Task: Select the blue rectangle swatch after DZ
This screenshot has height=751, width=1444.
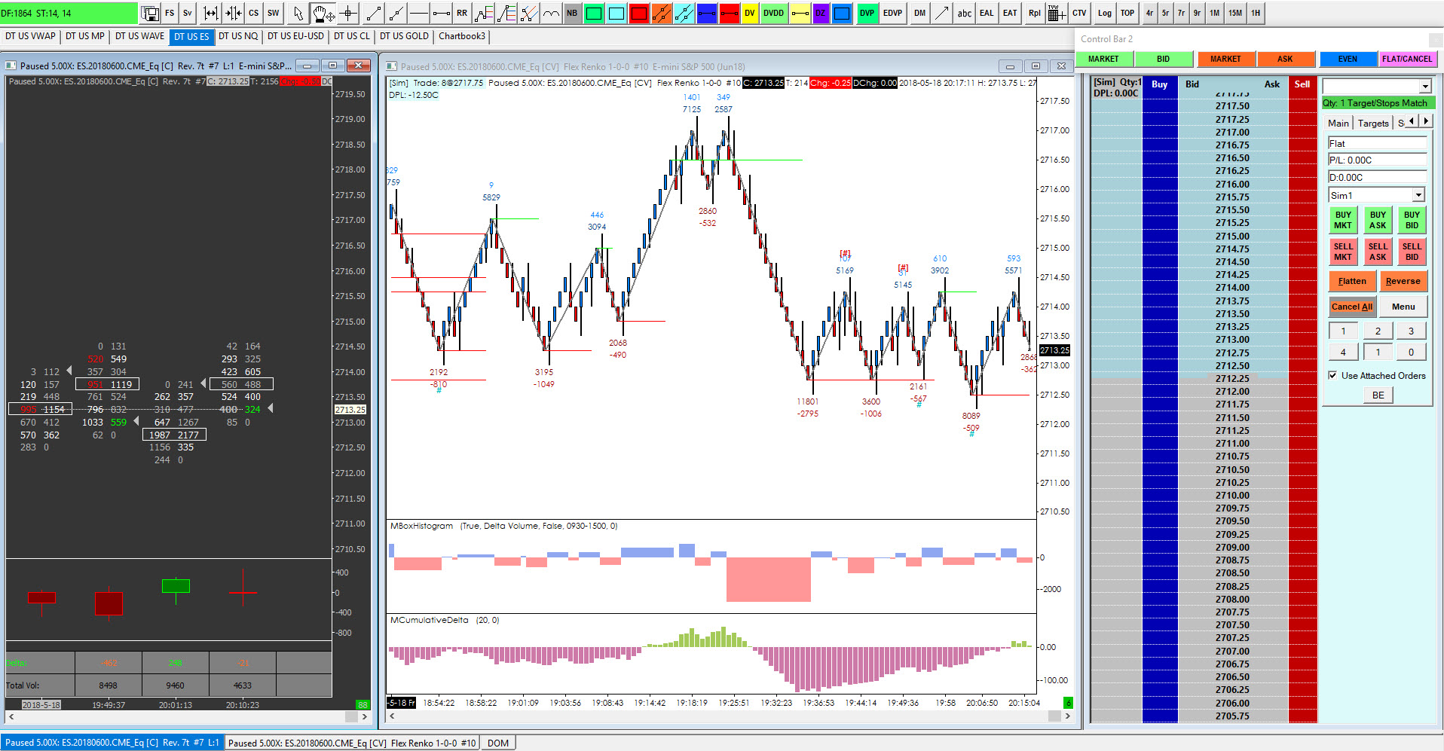Action: click(x=843, y=13)
